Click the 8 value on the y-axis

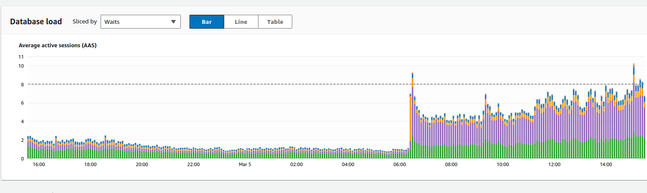22,85
